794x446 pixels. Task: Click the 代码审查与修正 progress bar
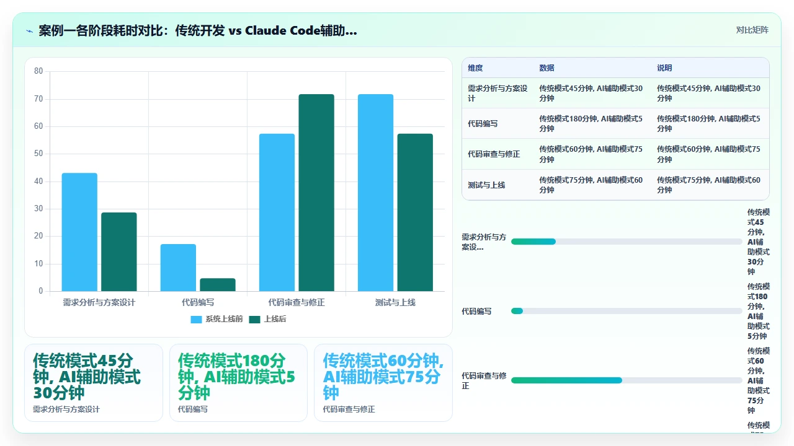point(627,380)
